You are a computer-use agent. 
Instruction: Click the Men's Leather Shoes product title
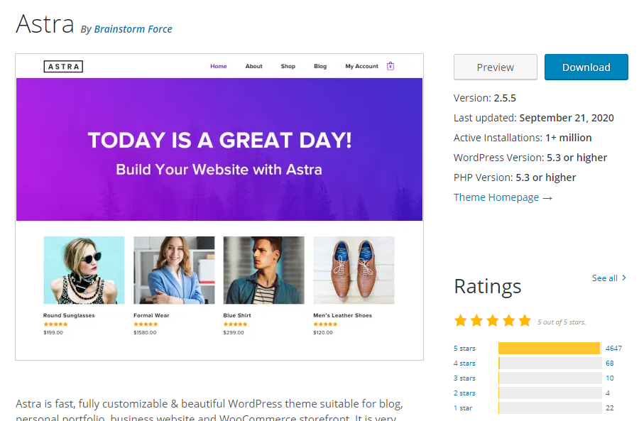[342, 315]
